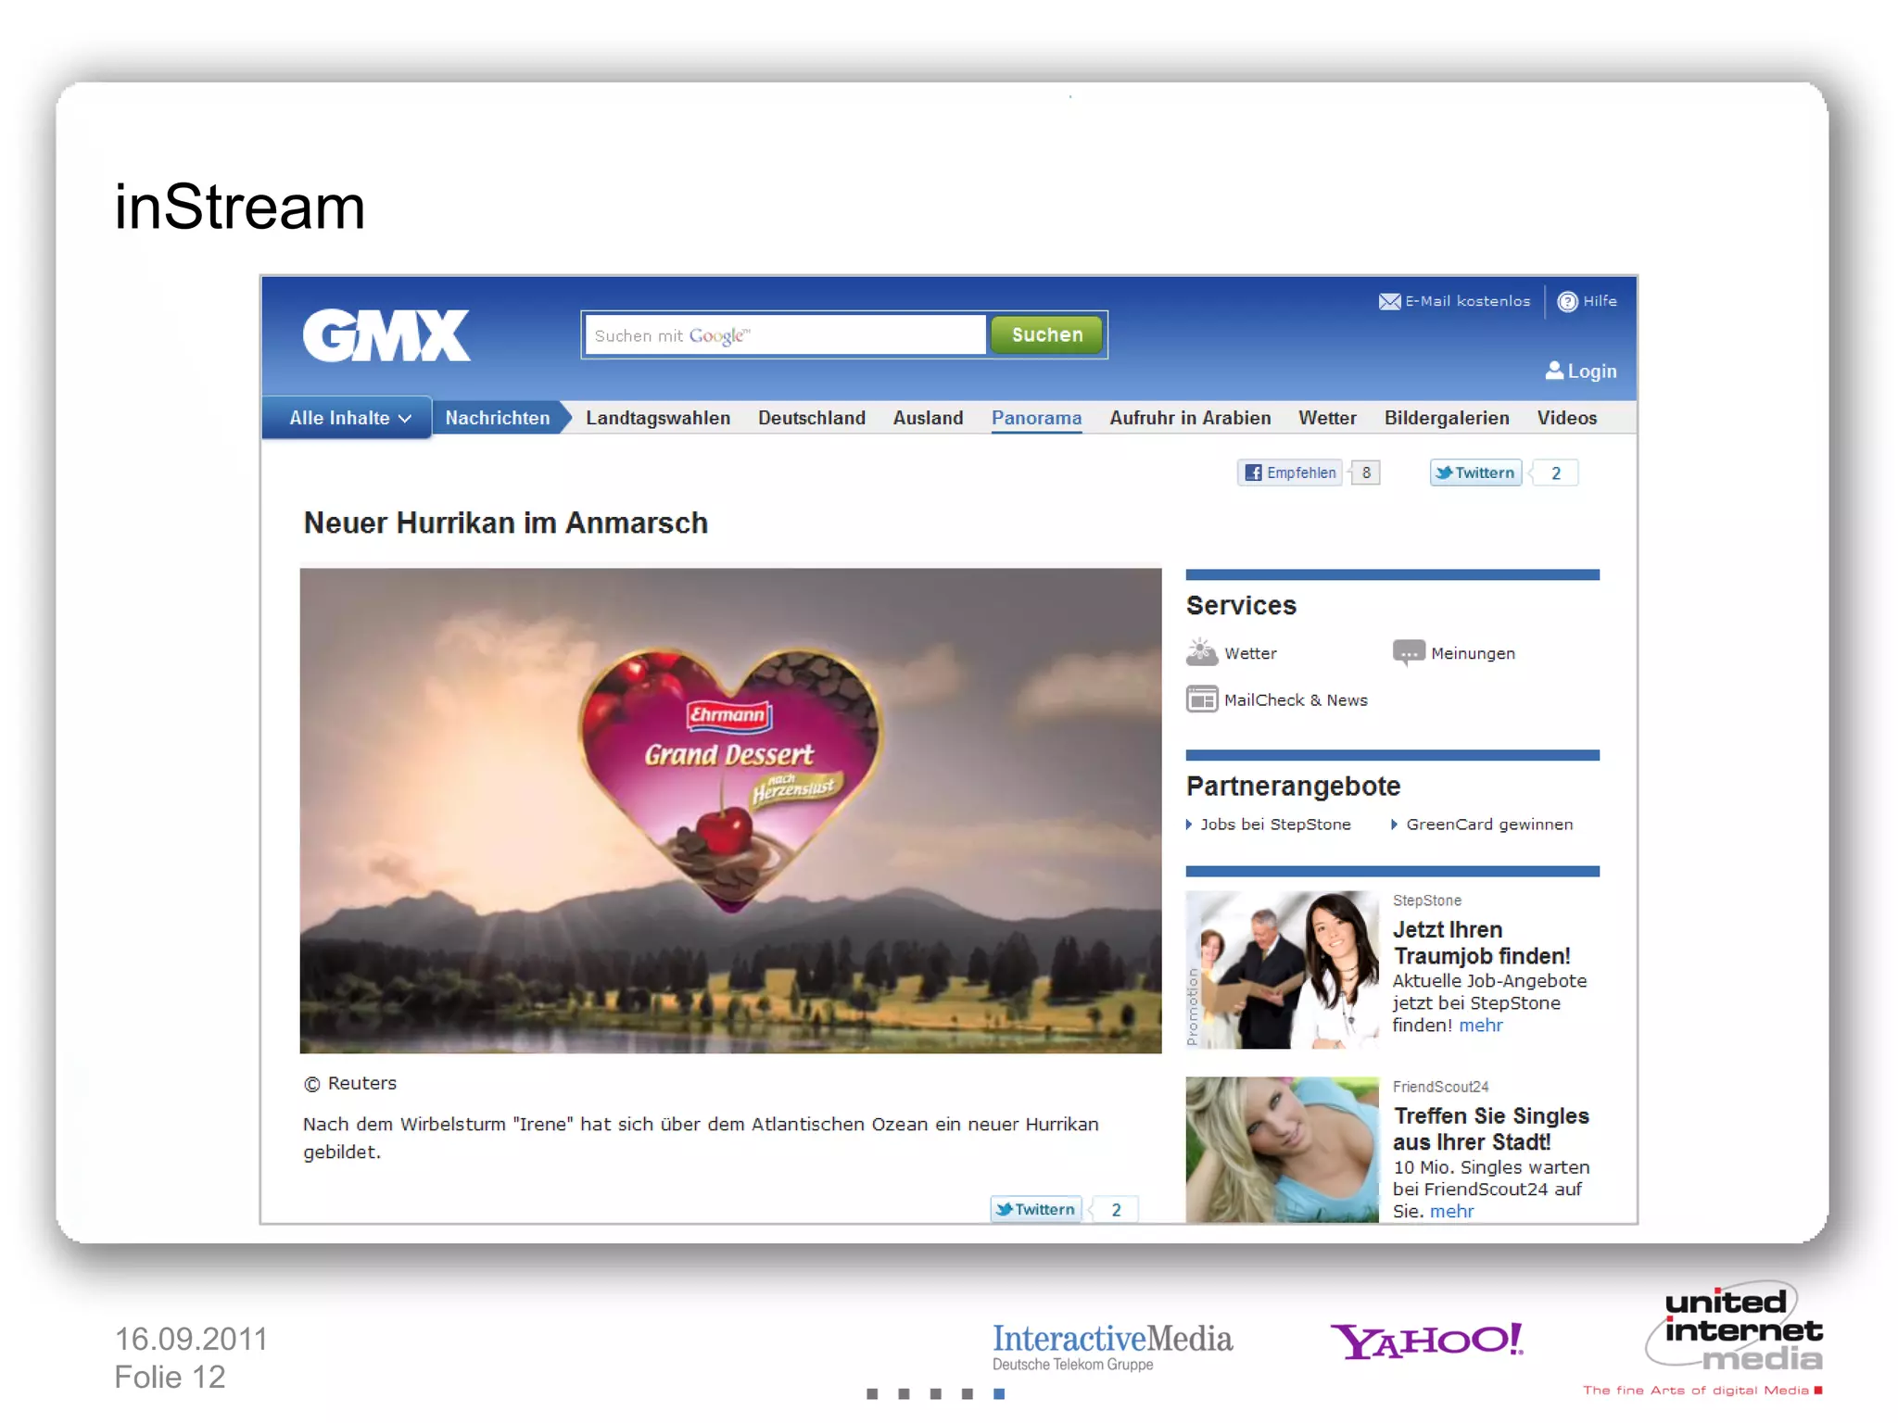Click the E-Mail kostenlos envelope icon
Screen dimensions: 1898x1423
[1388, 301]
